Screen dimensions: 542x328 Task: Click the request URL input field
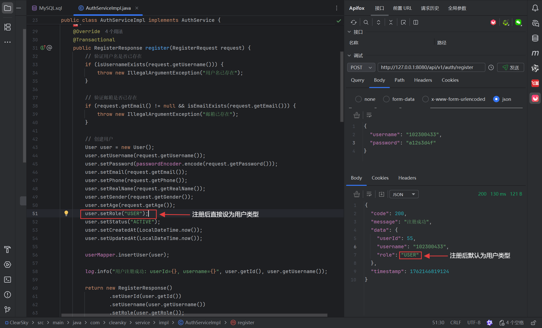point(431,67)
